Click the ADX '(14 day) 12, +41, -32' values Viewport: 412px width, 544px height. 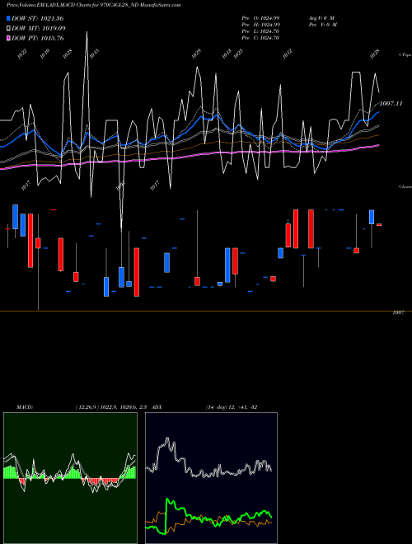click(232, 407)
